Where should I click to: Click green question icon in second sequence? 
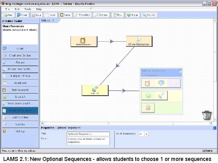[148, 95]
